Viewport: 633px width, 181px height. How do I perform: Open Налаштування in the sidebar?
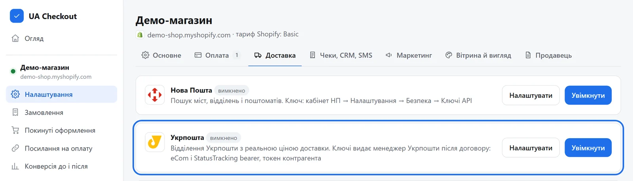pyautogui.click(x=61, y=94)
